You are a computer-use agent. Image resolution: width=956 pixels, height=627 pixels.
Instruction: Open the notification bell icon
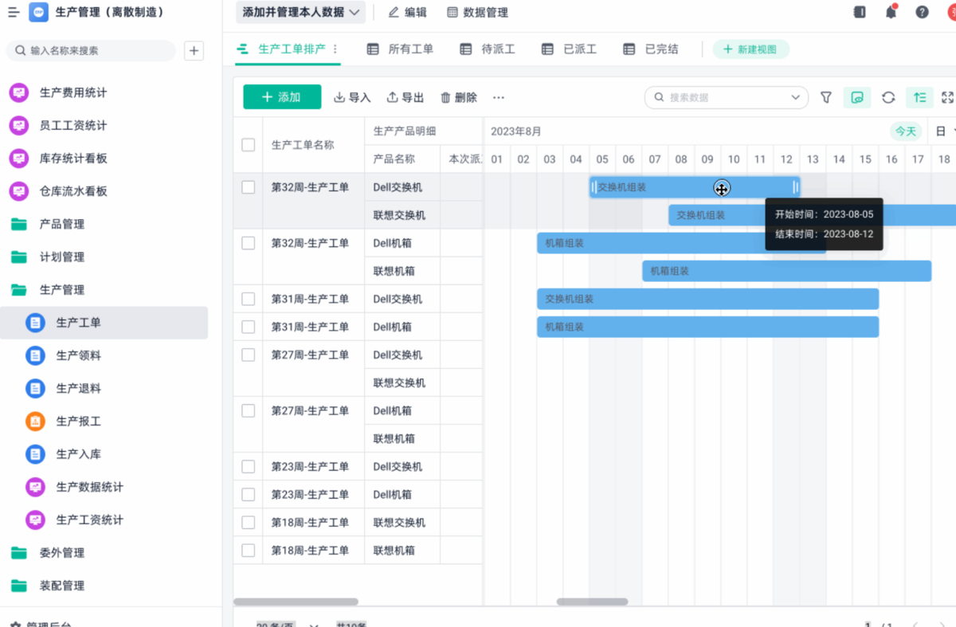(891, 12)
